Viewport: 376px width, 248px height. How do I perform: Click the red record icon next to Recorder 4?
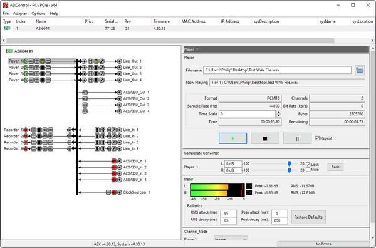pyautogui.click(x=26, y=148)
